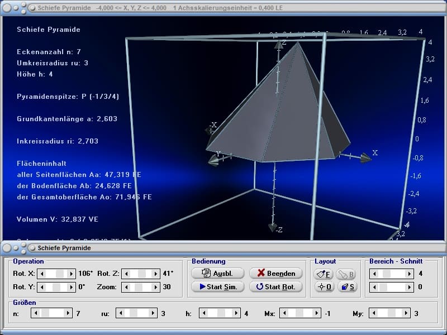Screen dimensions: 447x335
Task: Click the ru scrollbar thumb
Action: click(x=134, y=313)
